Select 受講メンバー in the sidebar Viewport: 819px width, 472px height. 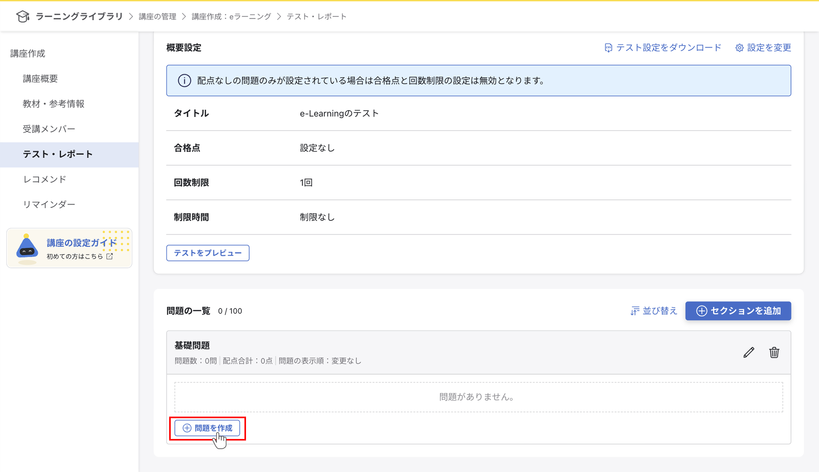pyautogui.click(x=49, y=129)
